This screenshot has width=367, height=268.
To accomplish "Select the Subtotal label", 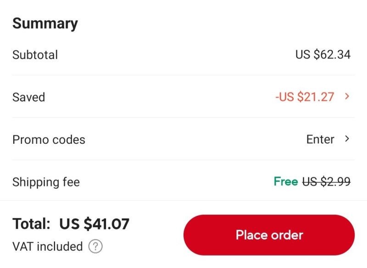I will [x=35, y=55].
